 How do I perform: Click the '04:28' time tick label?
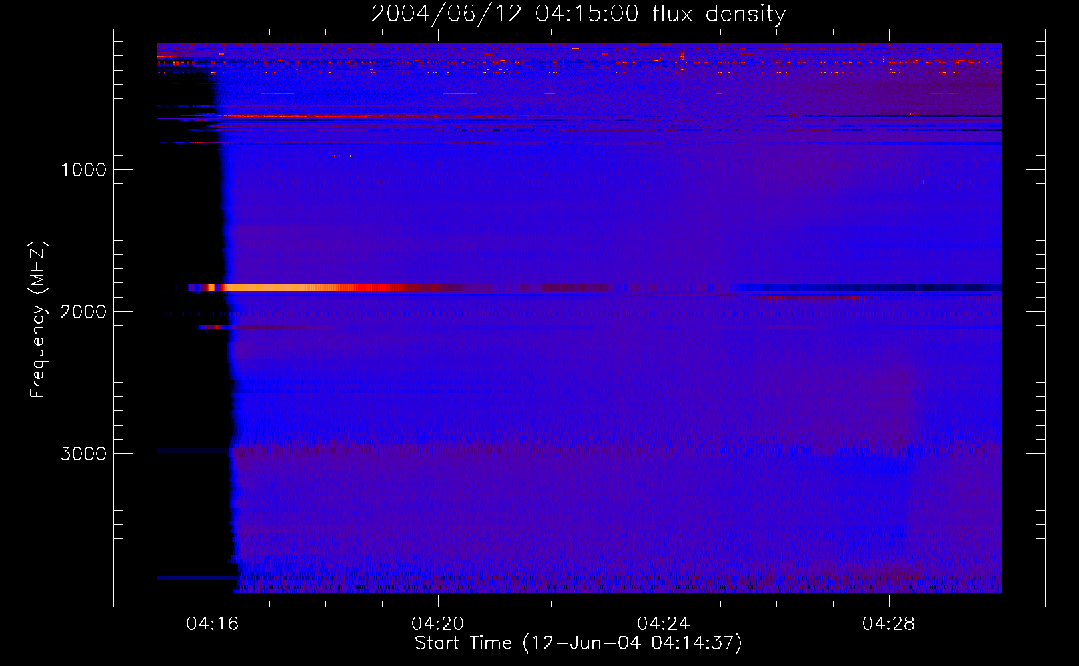click(889, 624)
